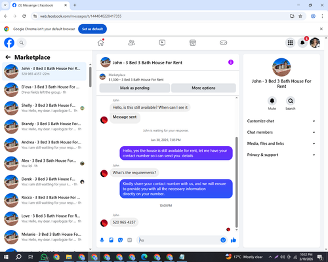This screenshot has width=328, height=262.
Task: Open Alex conversation
Action: 44,163
